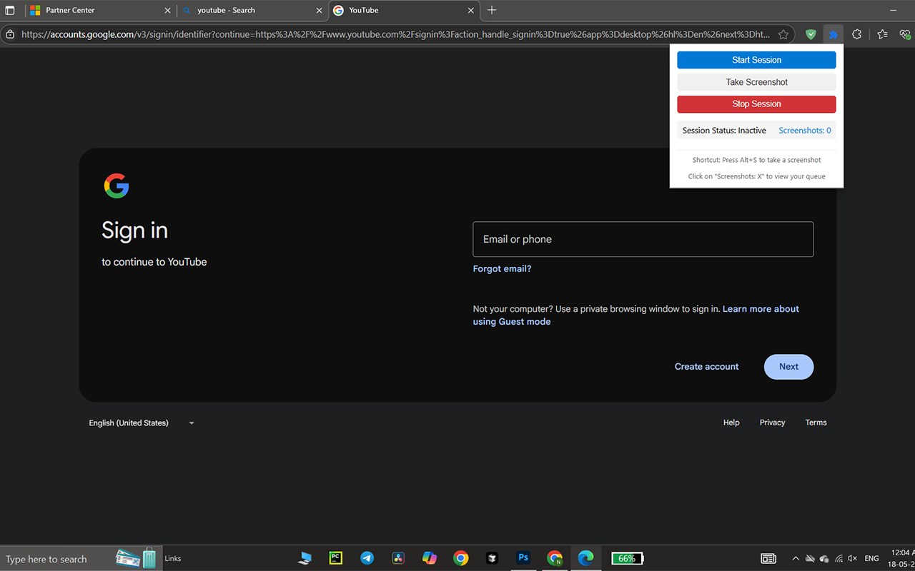Click the muted volume speaker icon

coord(852,558)
